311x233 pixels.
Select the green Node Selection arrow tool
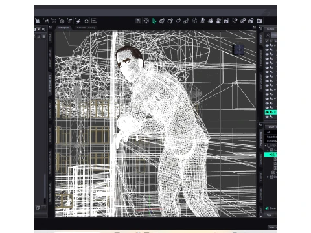[x=154, y=21]
